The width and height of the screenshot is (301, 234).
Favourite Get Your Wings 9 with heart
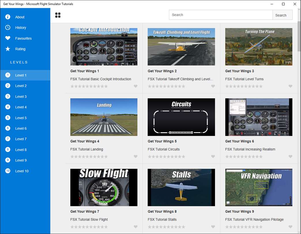coord(290,227)
